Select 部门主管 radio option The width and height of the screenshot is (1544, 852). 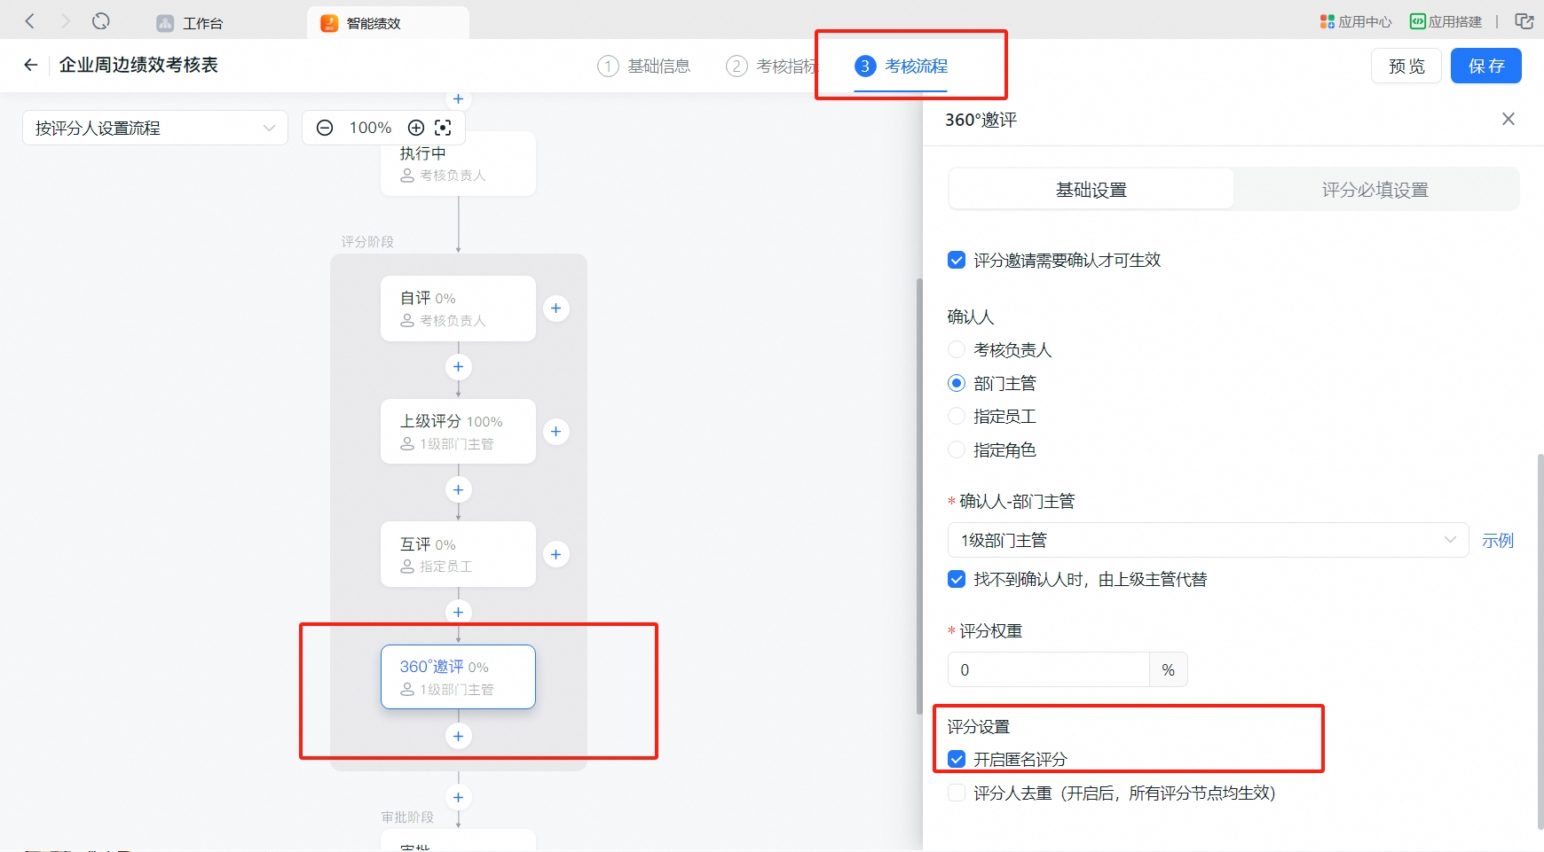click(957, 383)
